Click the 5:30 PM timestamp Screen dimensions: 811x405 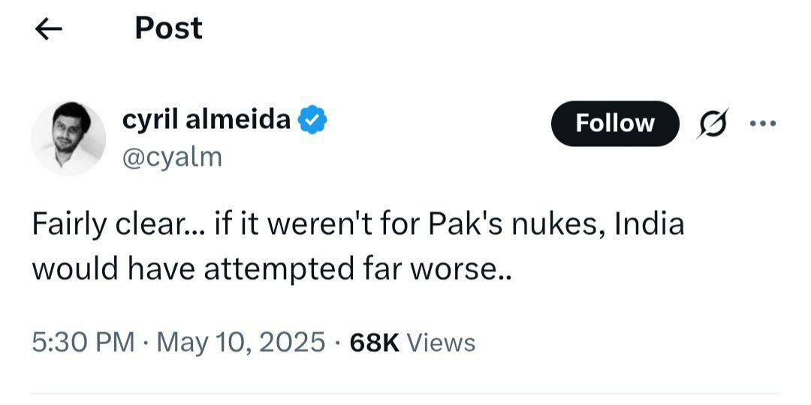click(83, 343)
